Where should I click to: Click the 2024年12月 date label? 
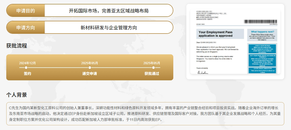point(27,63)
